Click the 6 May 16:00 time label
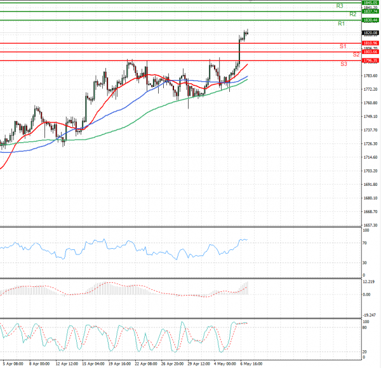This screenshot has height=368, width=381. (x=251, y=364)
